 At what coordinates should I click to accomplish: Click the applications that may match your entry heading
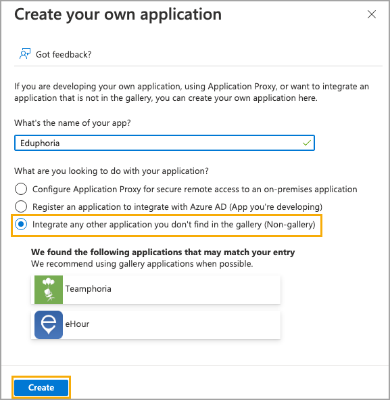[163, 252]
